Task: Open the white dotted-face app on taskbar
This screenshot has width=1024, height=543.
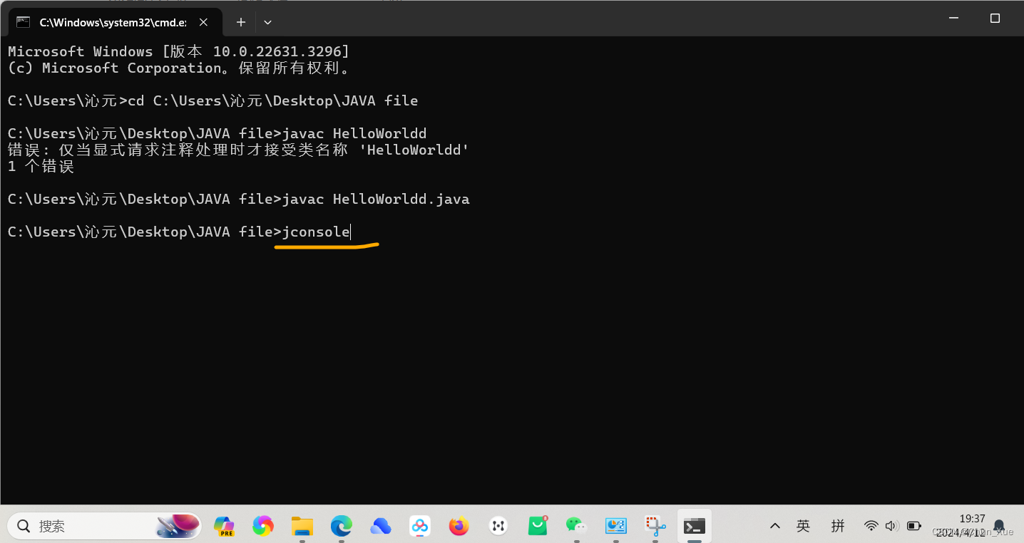Action: (498, 526)
